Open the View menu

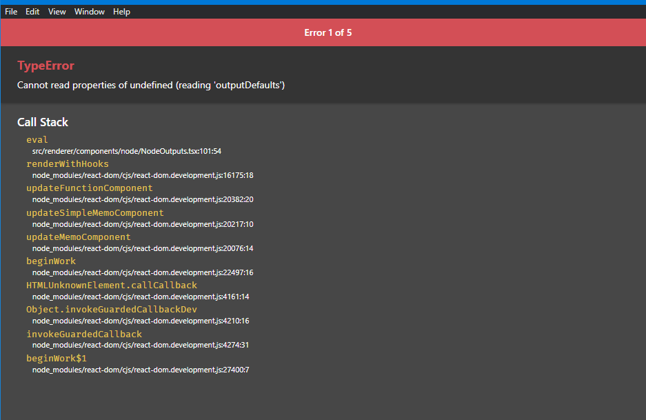(x=57, y=11)
